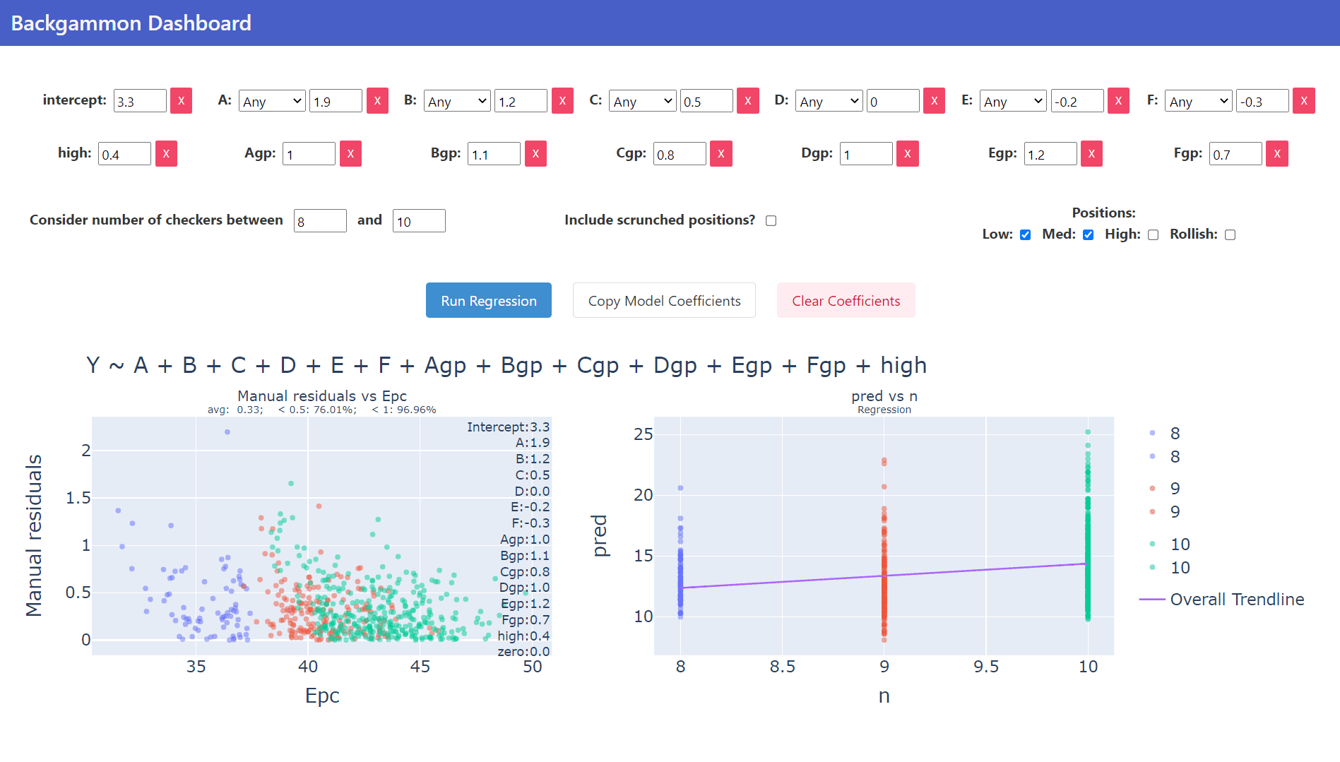This screenshot has height=762, width=1340.
Task: Click the Backgammon Dashboard title
Action: 131,23
